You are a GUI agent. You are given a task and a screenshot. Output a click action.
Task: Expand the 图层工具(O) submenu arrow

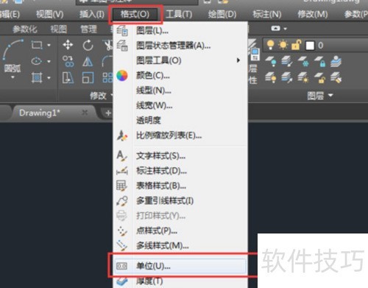coord(238,60)
